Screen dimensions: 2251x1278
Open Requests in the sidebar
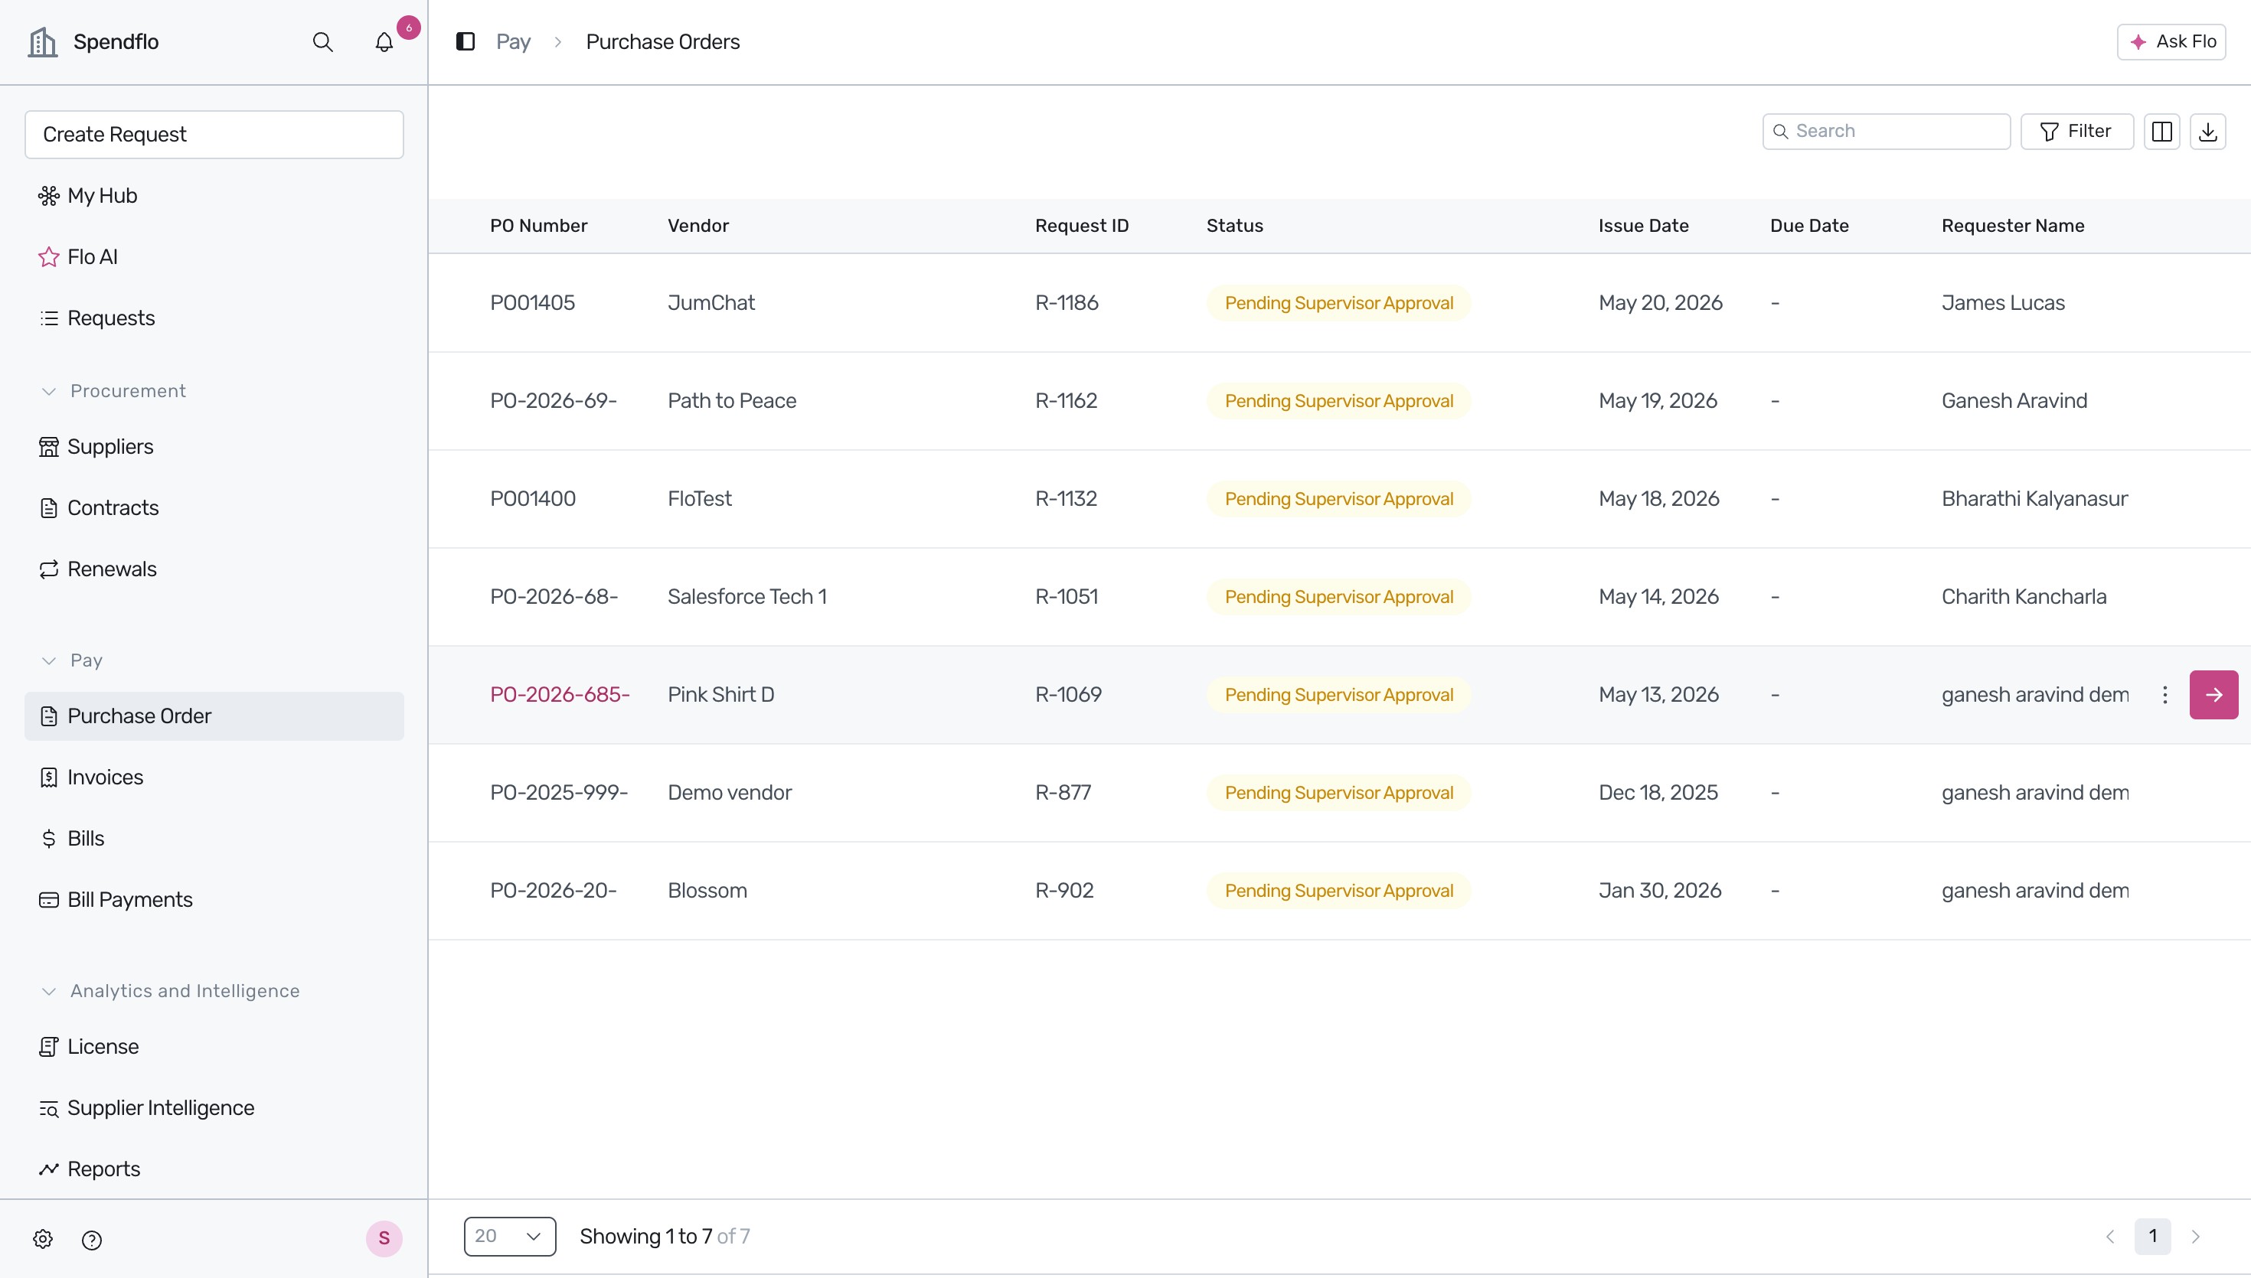[214, 318]
